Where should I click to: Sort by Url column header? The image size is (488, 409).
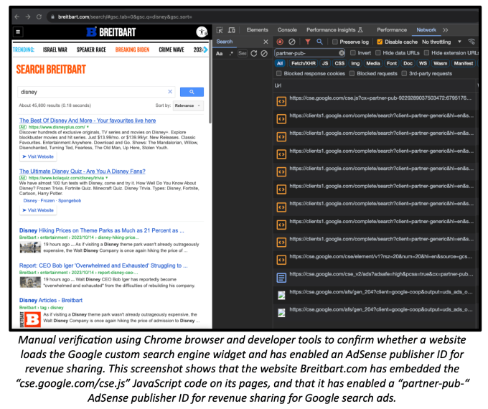point(278,85)
